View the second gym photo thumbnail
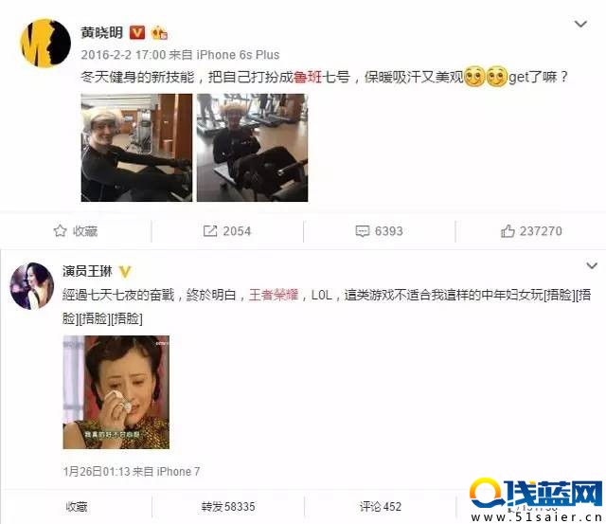The width and height of the screenshot is (606, 524). coord(253,148)
